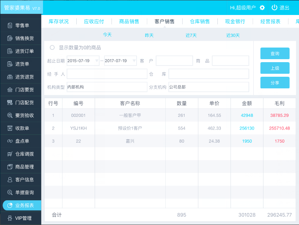Expand the end date 2017-07-19 dropdown
299x225 pixels.
click(134, 61)
